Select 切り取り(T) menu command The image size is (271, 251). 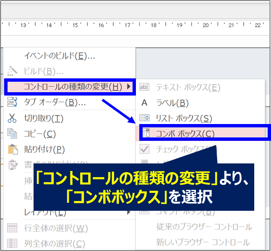click(x=44, y=119)
